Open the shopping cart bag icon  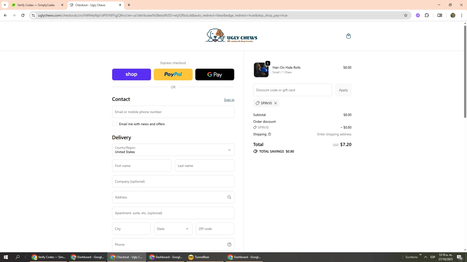348,36
